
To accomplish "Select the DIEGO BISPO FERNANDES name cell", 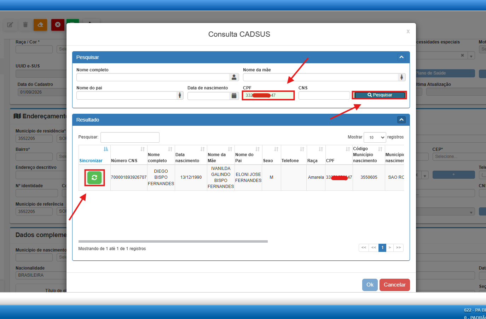I will coord(161,177).
